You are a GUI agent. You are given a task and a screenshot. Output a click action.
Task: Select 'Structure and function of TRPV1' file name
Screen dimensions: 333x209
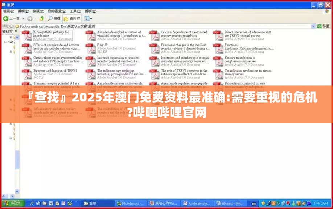point(55,70)
